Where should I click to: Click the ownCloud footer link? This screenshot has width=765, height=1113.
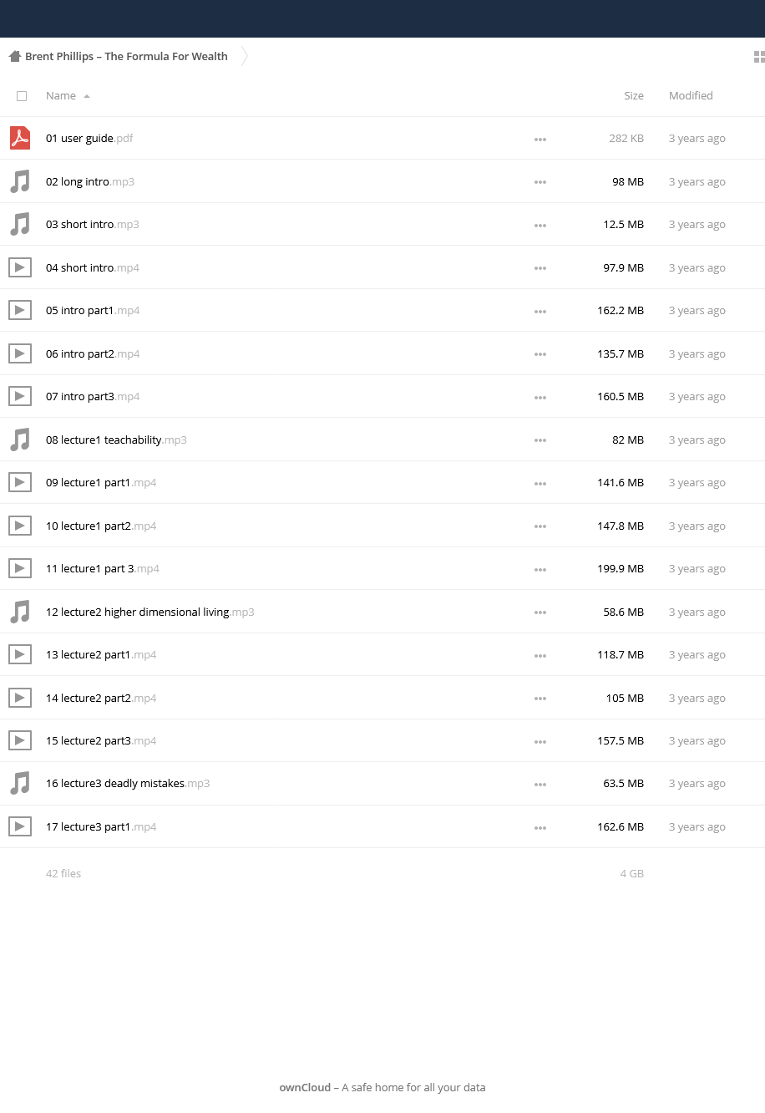pos(305,1087)
